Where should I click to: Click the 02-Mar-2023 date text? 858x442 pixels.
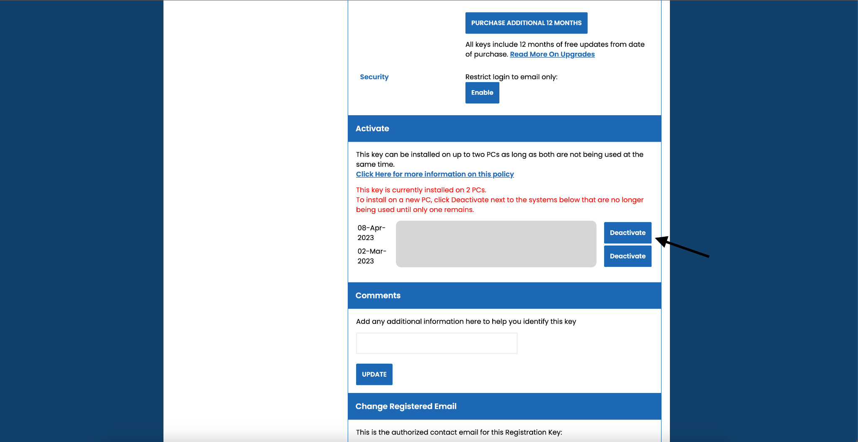point(372,256)
